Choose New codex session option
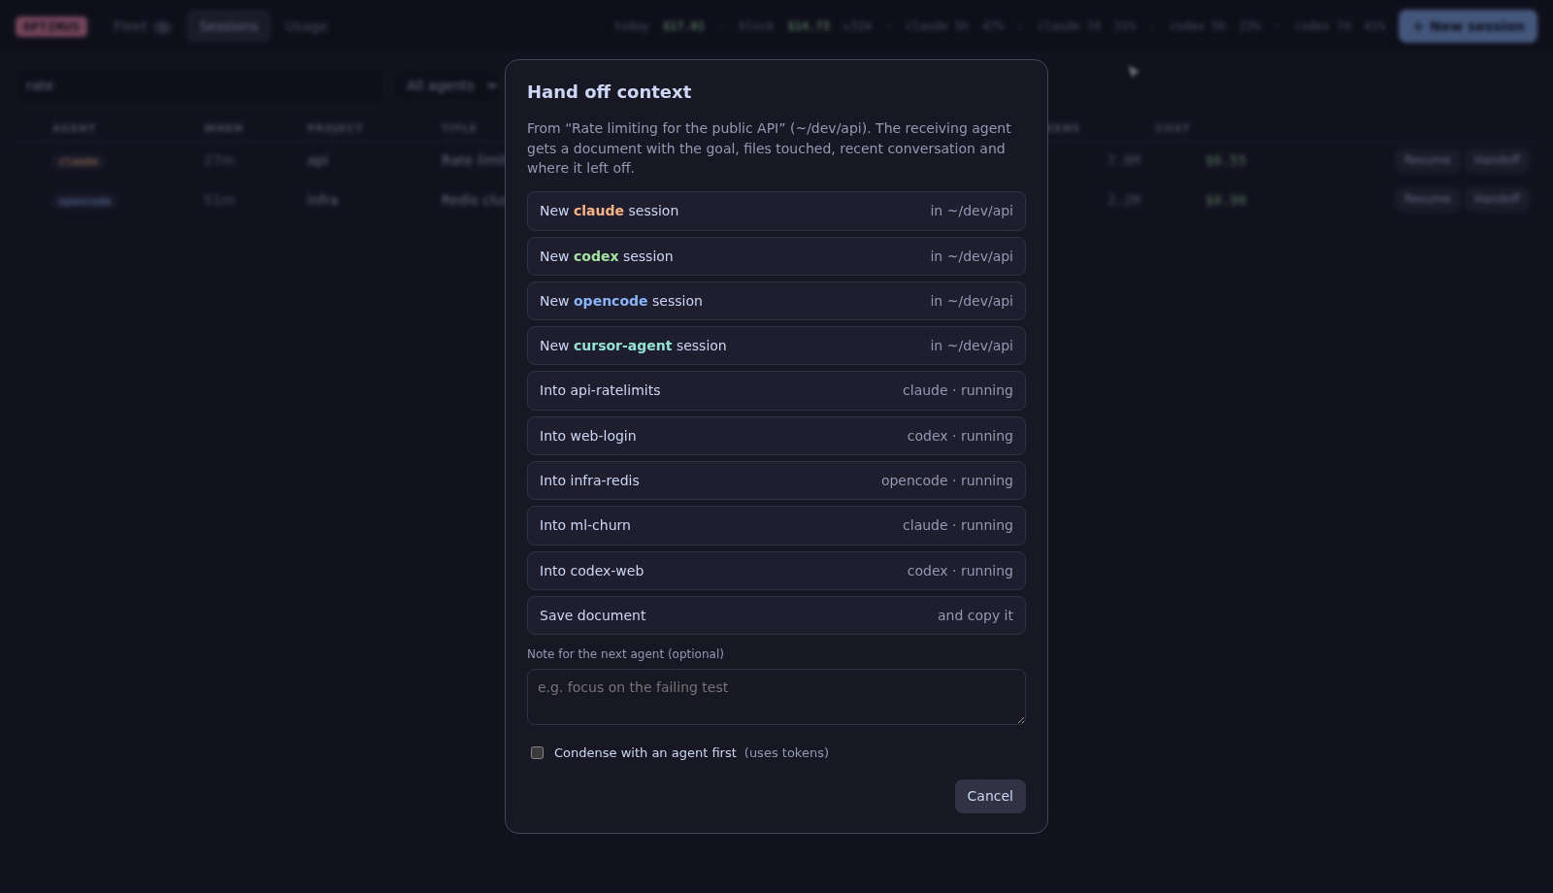 776,256
